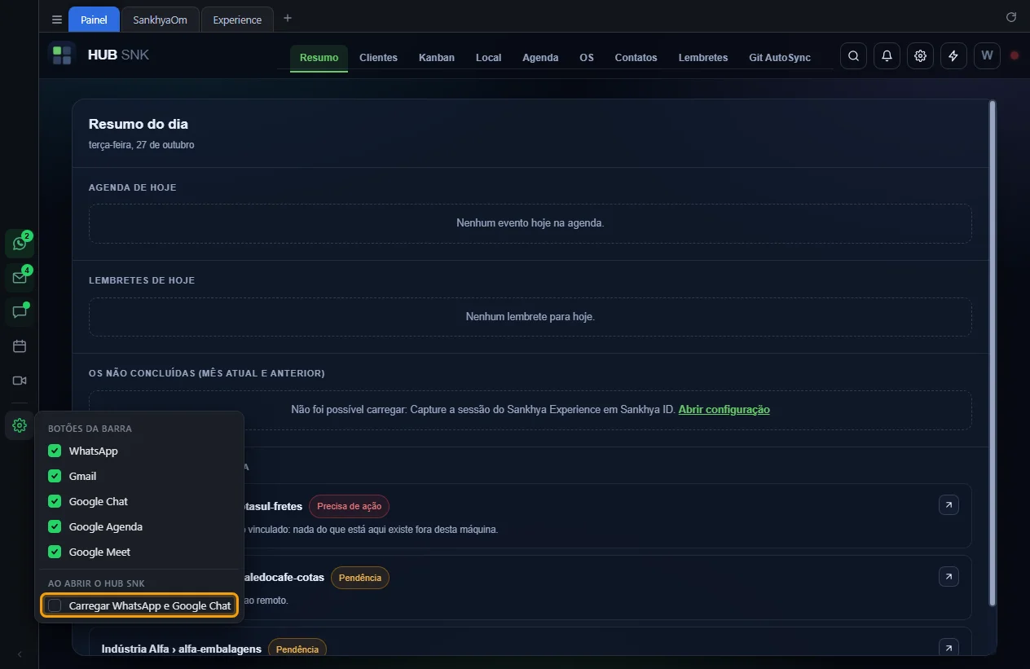
Task: Uncheck the Google Agenda checkbox
Action: tap(55, 526)
